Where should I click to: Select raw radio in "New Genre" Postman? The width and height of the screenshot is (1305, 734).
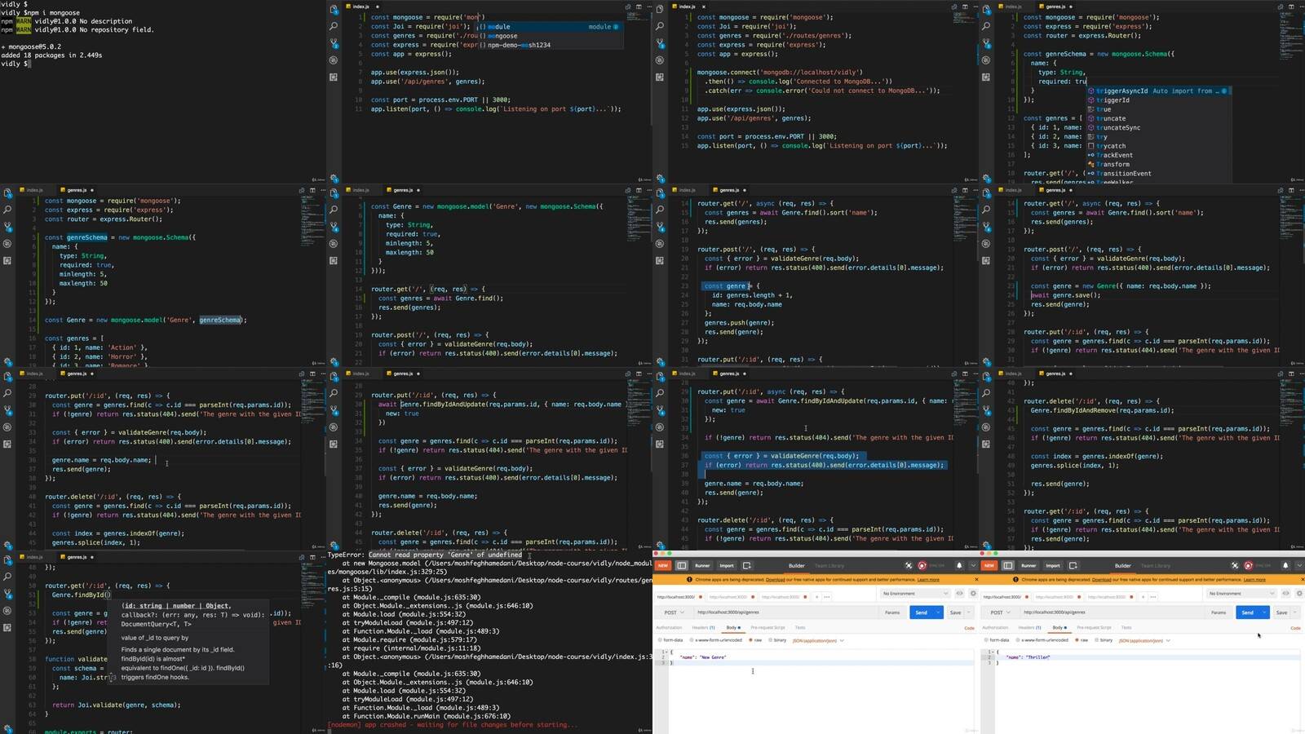[750, 640]
